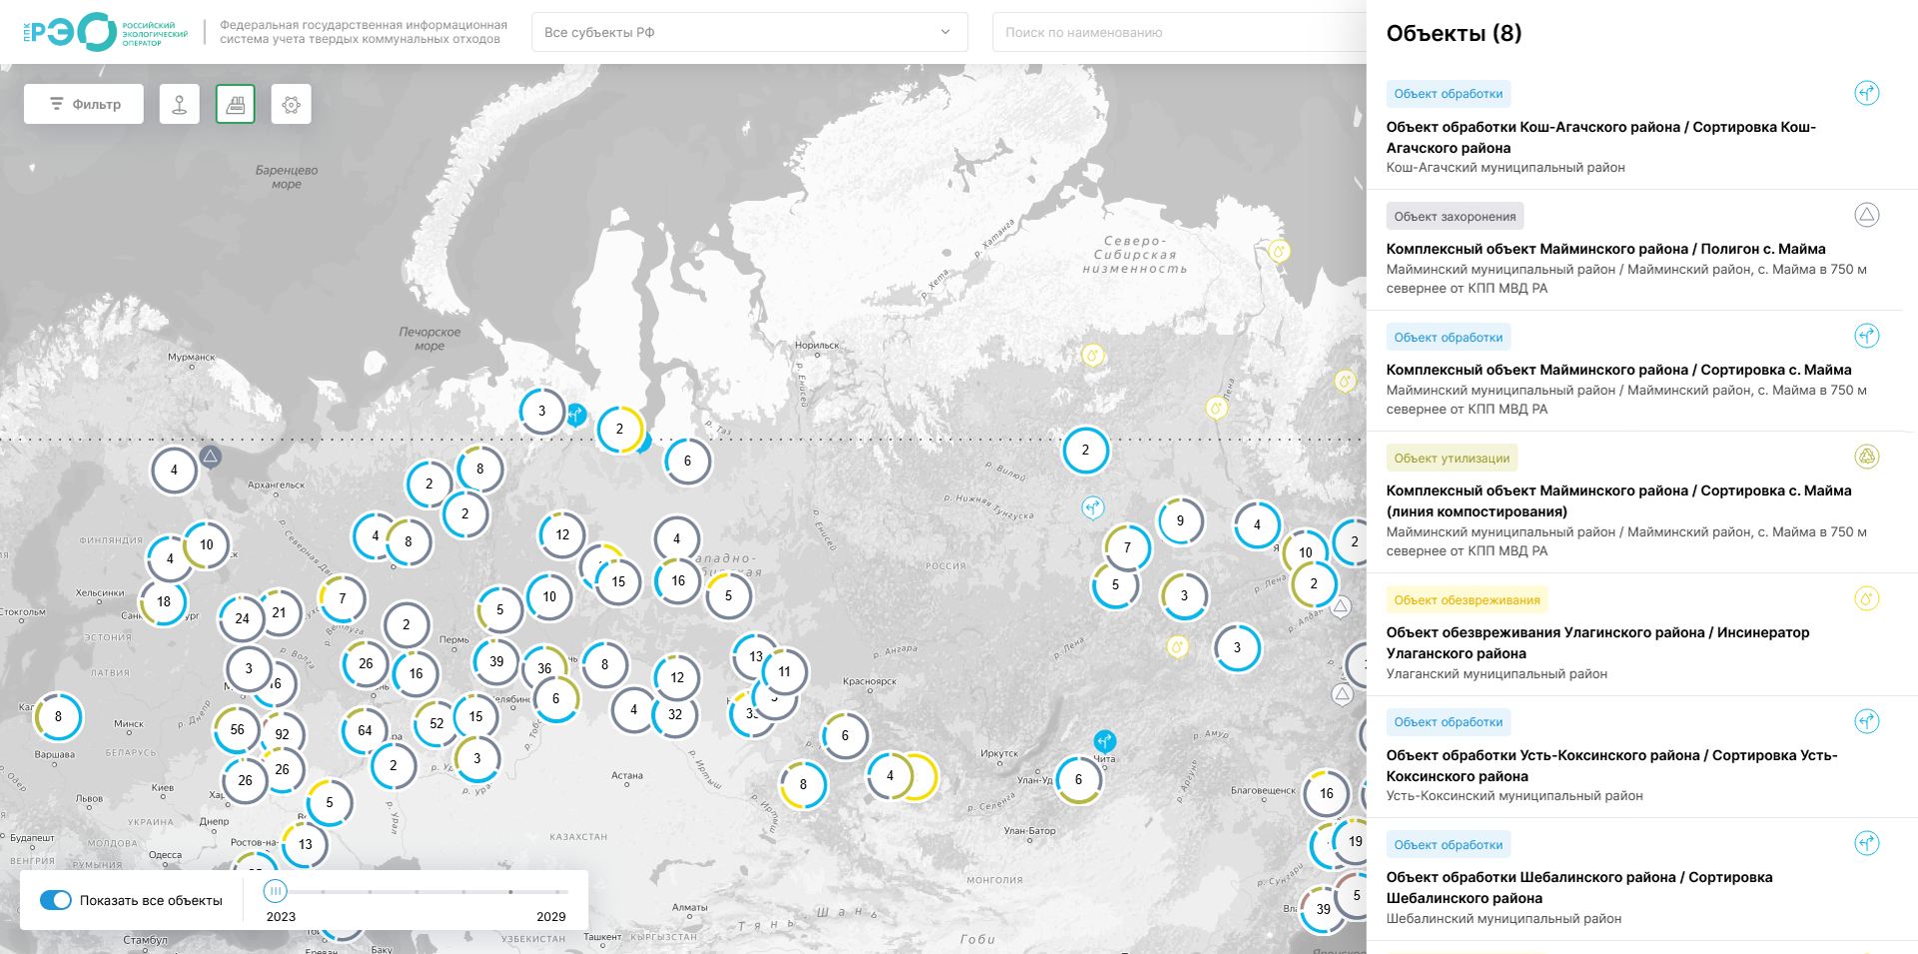
Task: Click the processing icon for Шебалинского района object
Action: 1867,843
